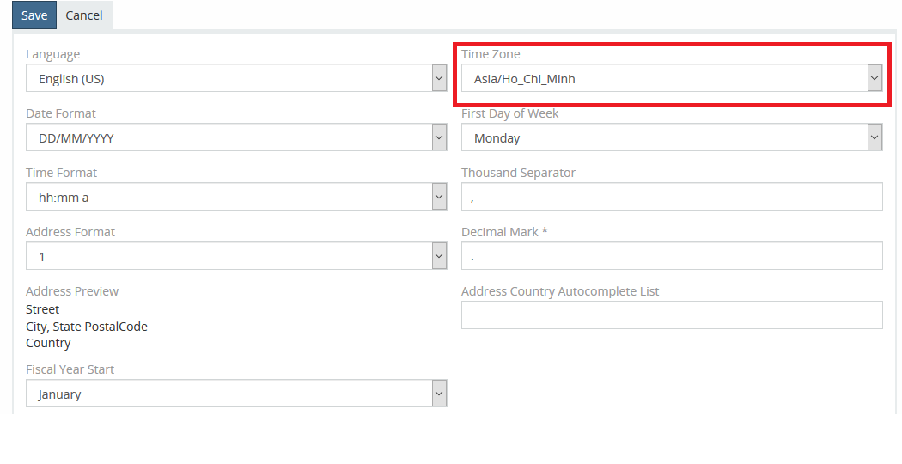Click the 'DD/MM/YYYY' date format value
902x464 pixels.
pyautogui.click(x=76, y=138)
